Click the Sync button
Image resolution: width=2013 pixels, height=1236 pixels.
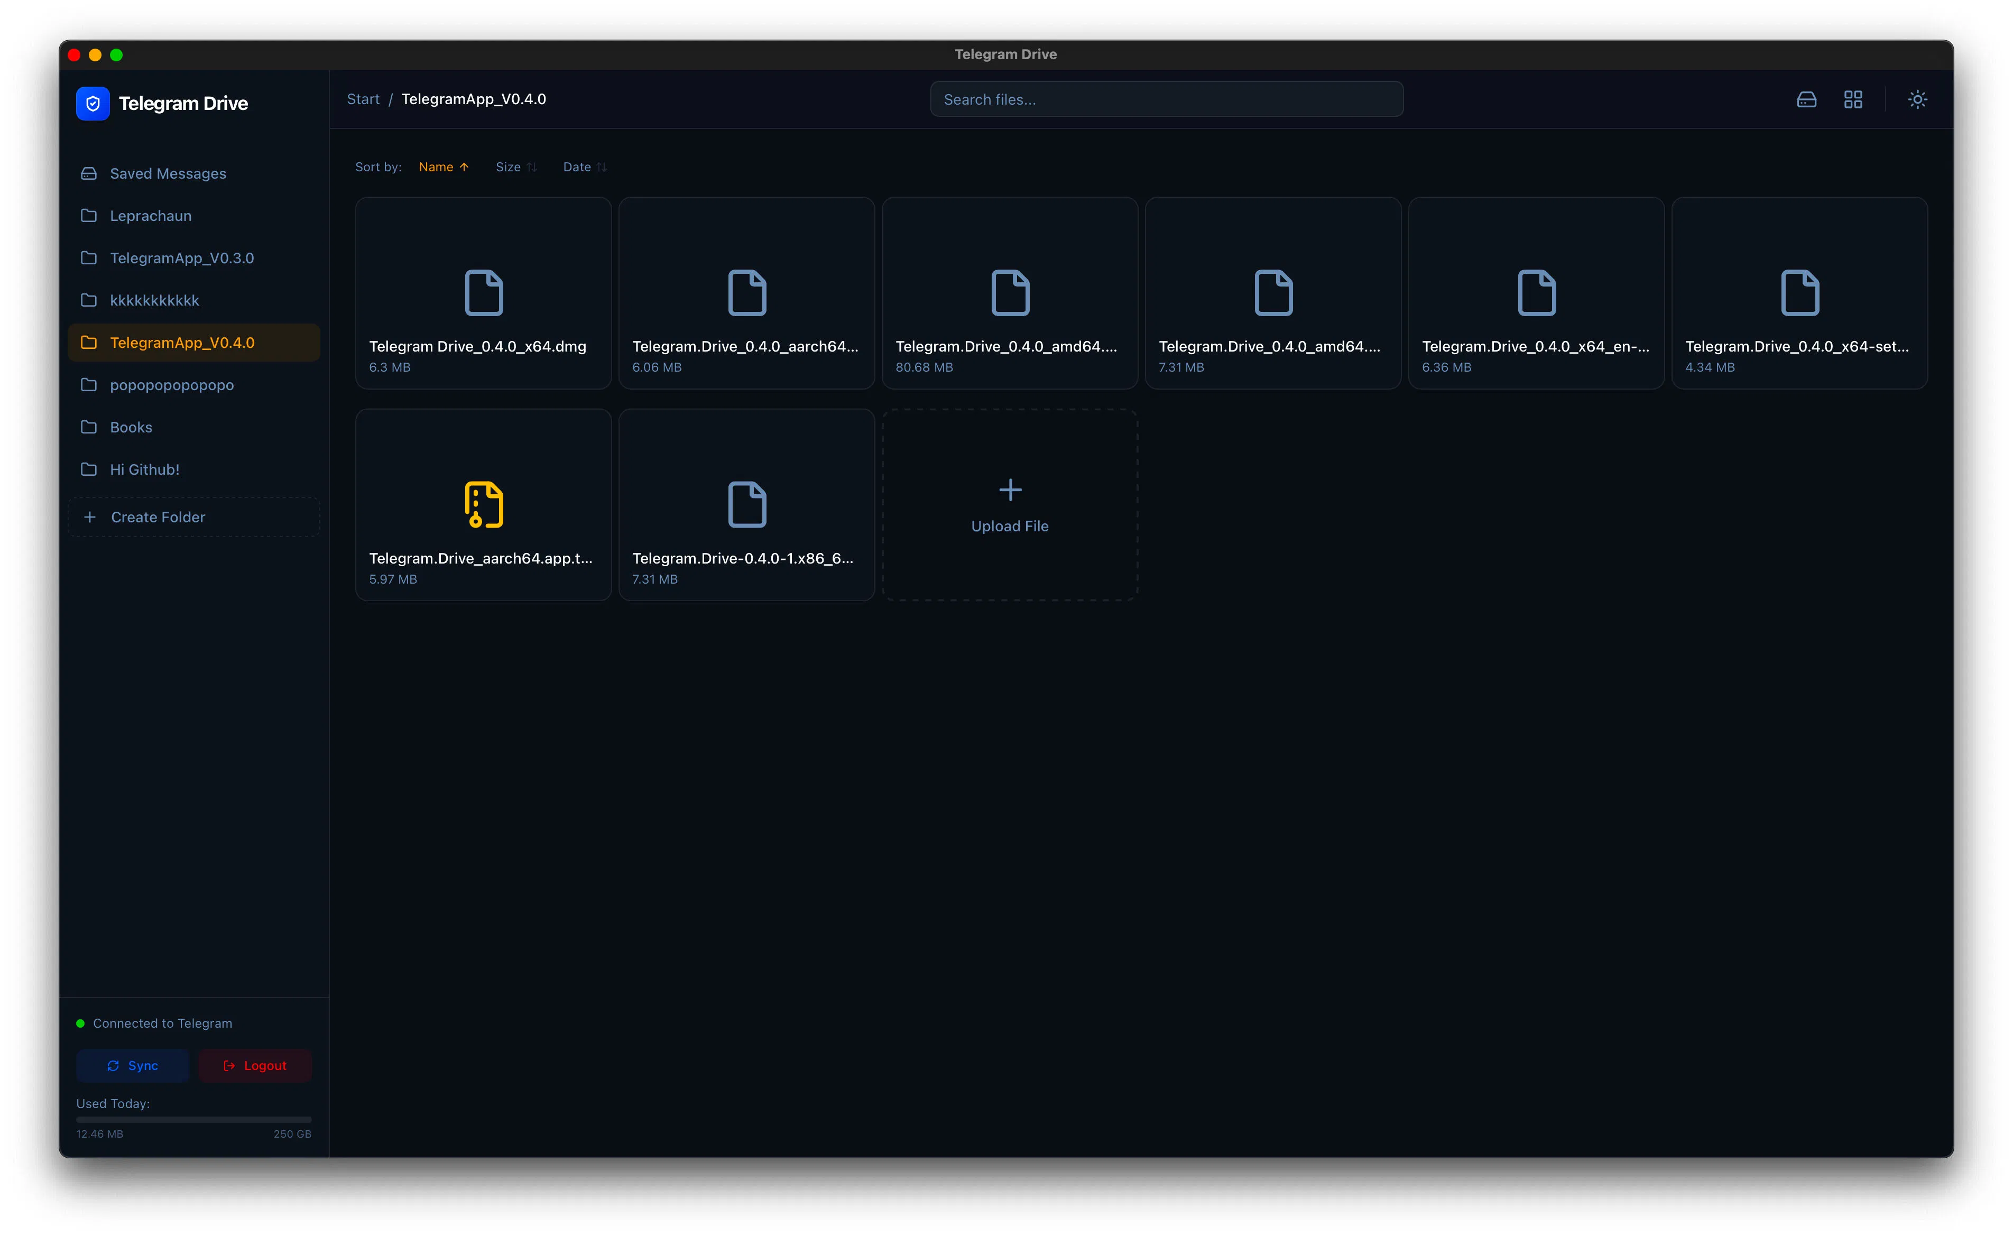(x=132, y=1066)
